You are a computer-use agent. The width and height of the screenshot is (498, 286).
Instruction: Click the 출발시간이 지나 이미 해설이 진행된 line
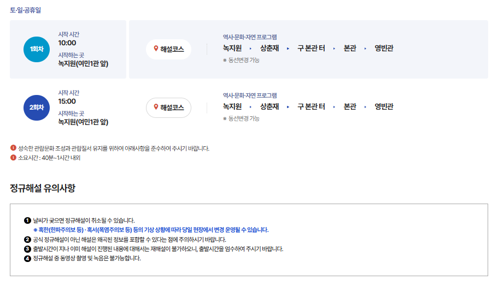[158, 249]
